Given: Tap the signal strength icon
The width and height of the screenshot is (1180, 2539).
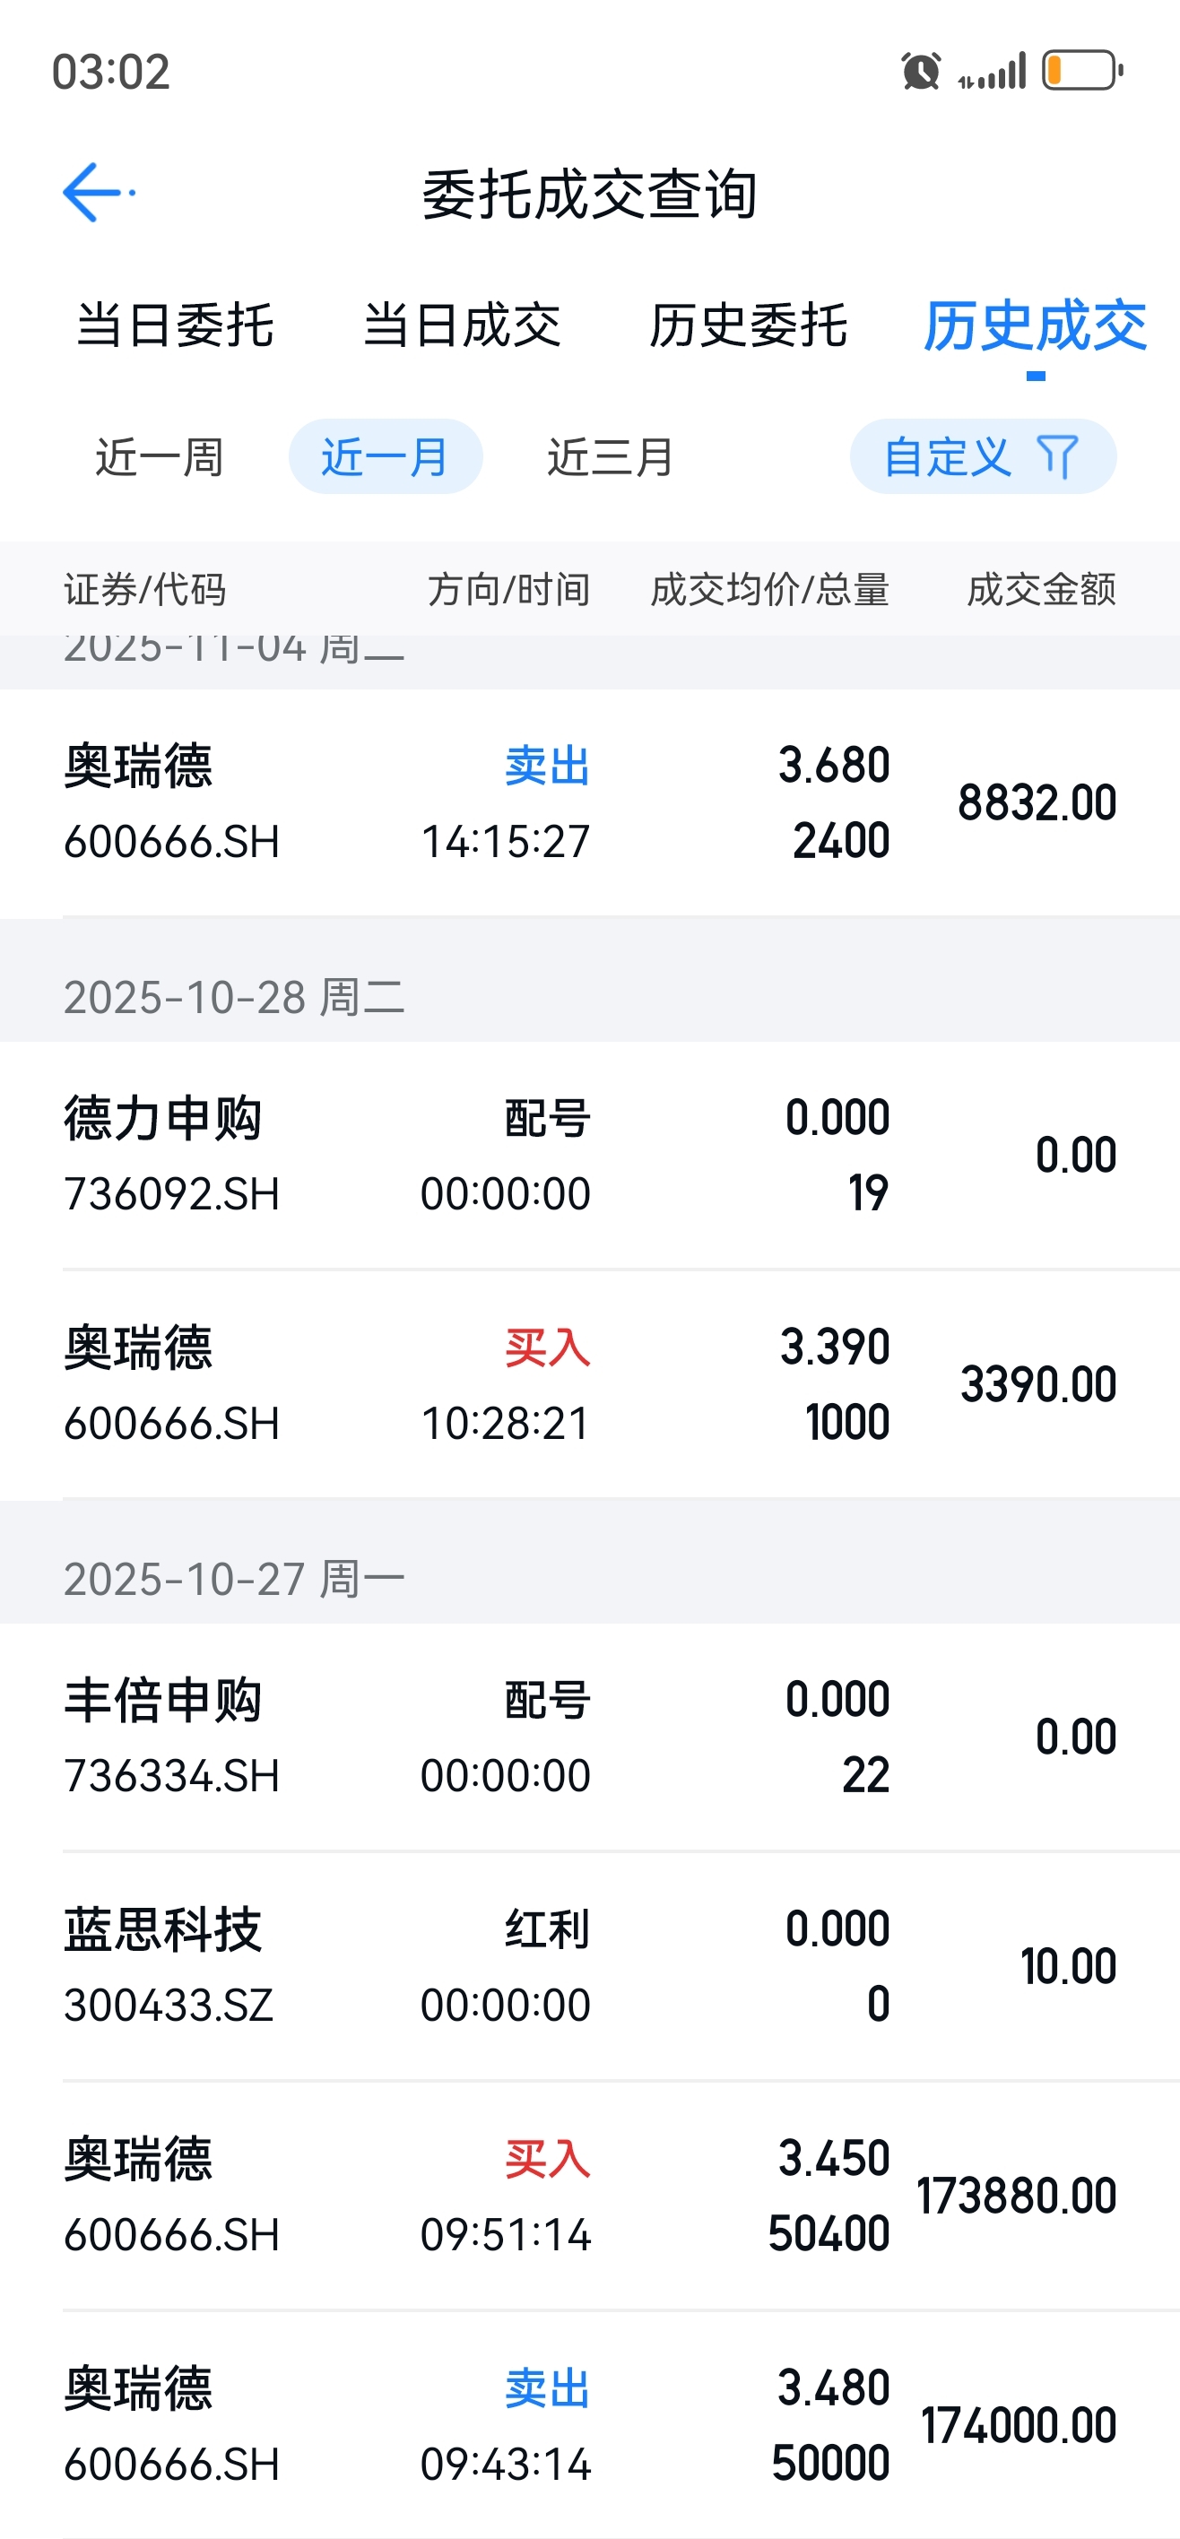Looking at the screenshot, I should (993, 71).
